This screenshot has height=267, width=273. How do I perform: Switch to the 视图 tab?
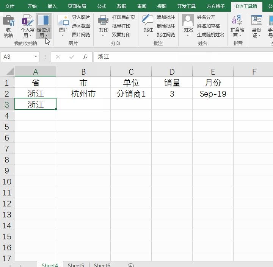(x=162, y=6)
